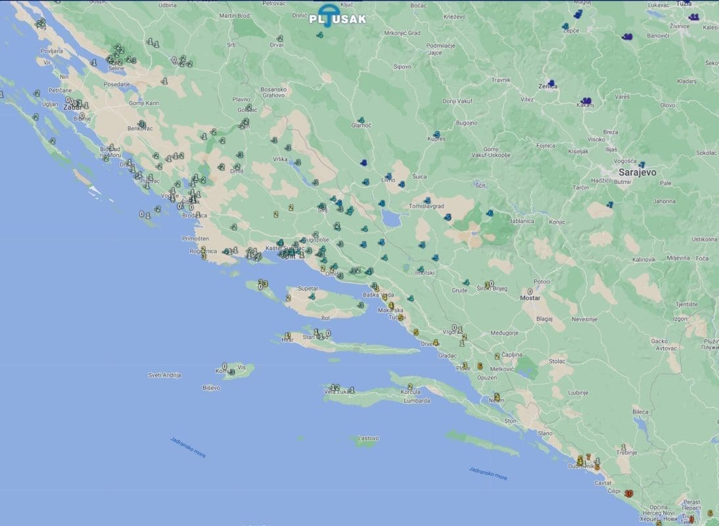Click the -10 marker at Kakanj
719x526 pixels.
pos(586,101)
